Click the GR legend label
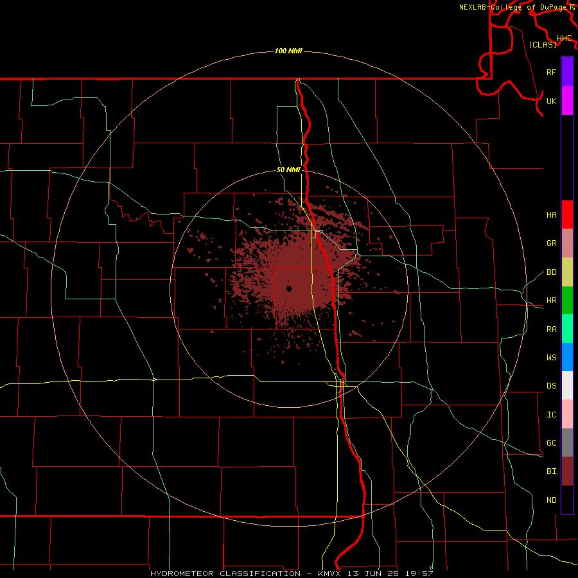 click(x=552, y=243)
